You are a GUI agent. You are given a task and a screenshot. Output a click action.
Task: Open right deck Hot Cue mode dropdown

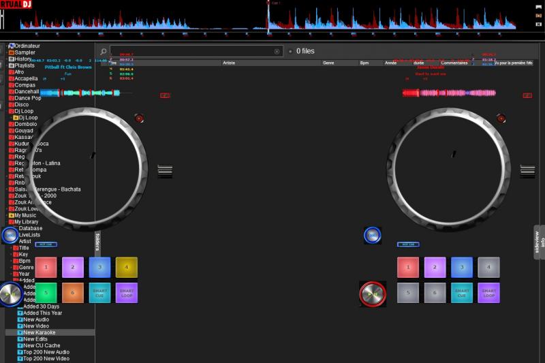[x=408, y=244]
